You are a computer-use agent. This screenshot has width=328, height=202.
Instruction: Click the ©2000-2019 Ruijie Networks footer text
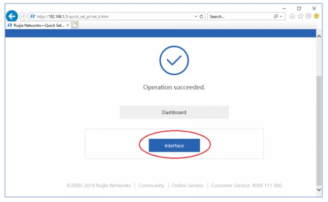[x=99, y=185]
